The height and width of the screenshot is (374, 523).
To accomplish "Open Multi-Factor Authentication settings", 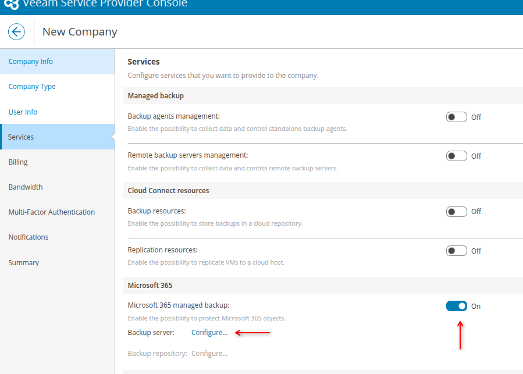I will 51,212.
